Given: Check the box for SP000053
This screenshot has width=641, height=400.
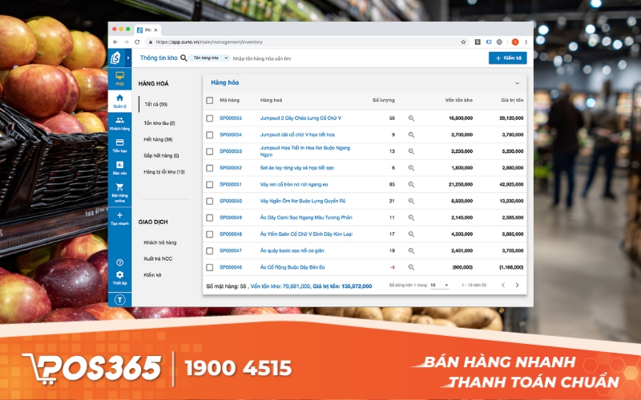Looking at the screenshot, I should pos(210,151).
